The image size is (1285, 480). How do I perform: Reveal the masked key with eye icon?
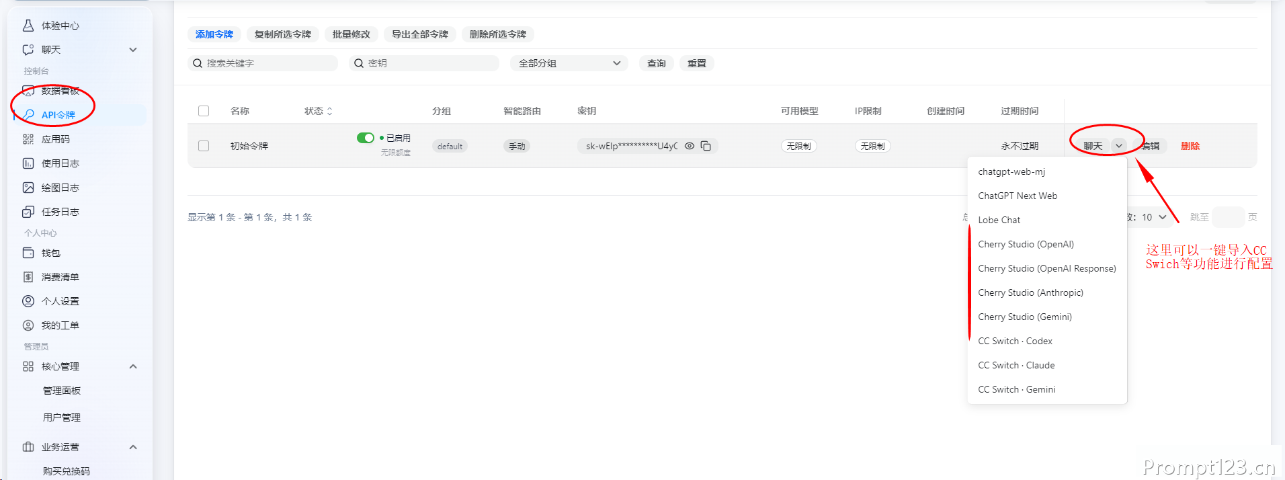click(x=690, y=146)
